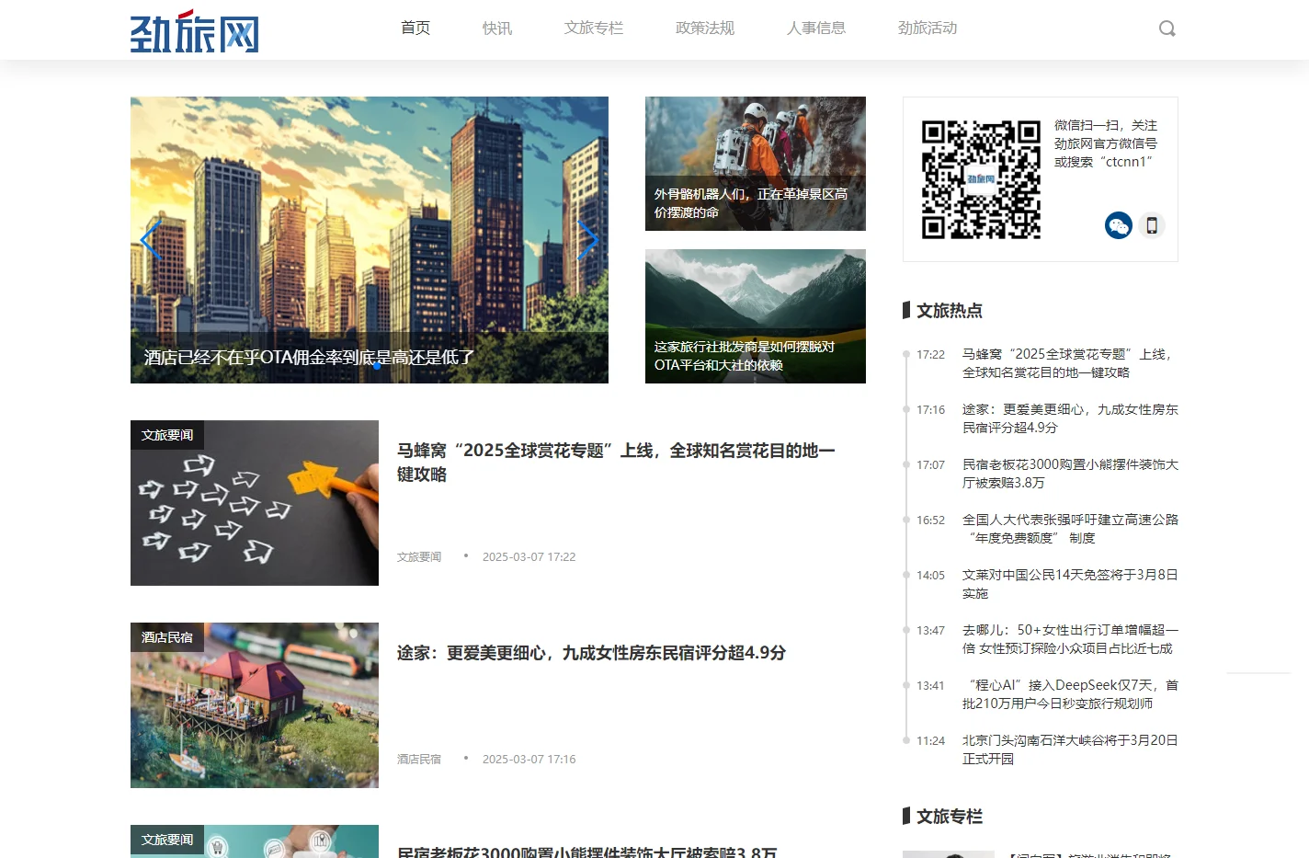Open miniature house thumbnail of 途家 article
Screen dimensions: 1309x858
255,705
